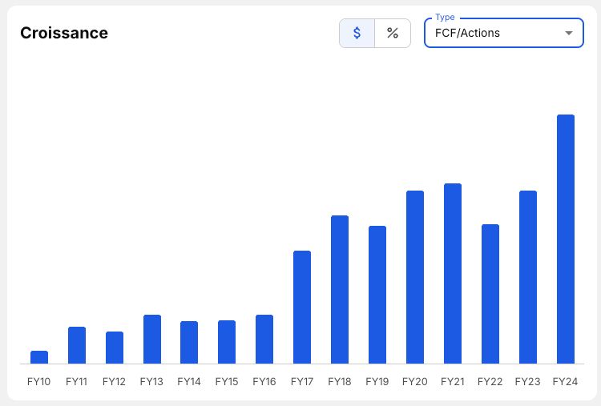The width and height of the screenshot is (601, 406).
Task: Click the FY16 bar
Action: tap(264, 339)
